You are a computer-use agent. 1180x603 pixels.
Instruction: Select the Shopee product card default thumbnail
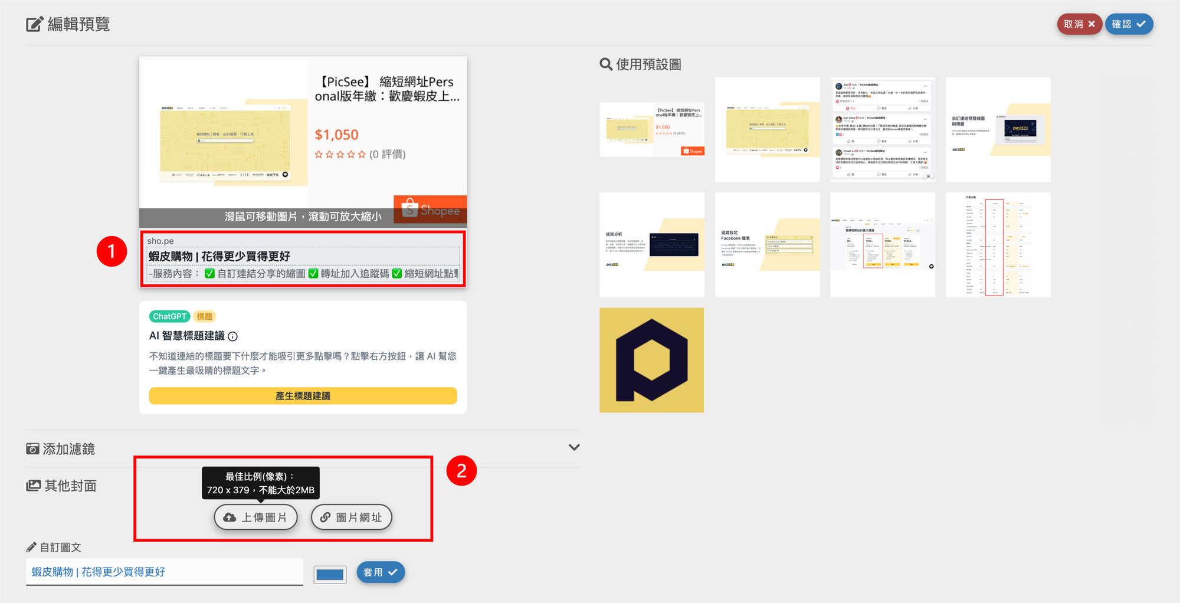(652, 129)
